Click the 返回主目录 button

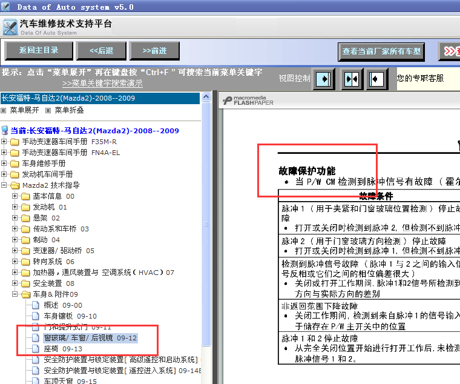[38, 50]
